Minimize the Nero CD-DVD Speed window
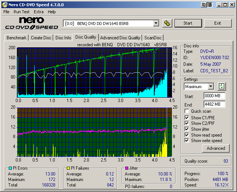The width and height of the screenshot is (237, 192). coord(219,5)
